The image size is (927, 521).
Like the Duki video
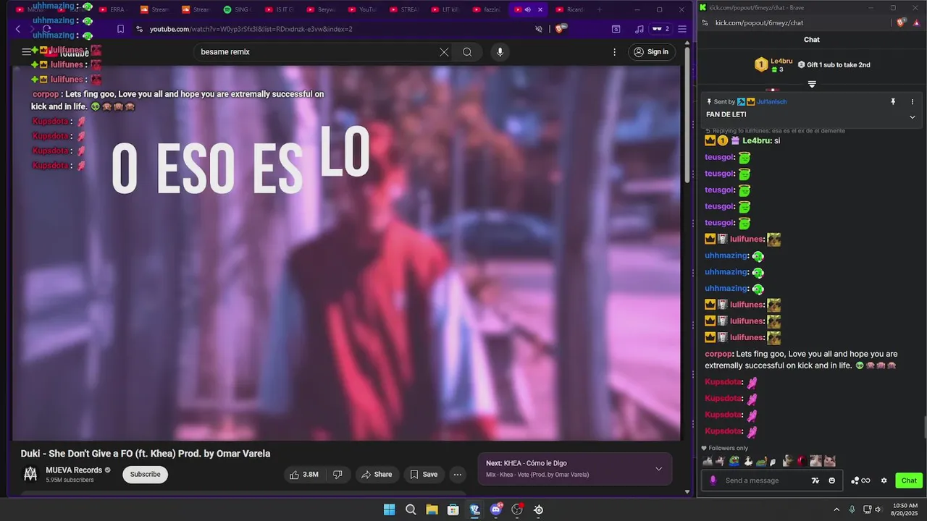tap(303, 475)
